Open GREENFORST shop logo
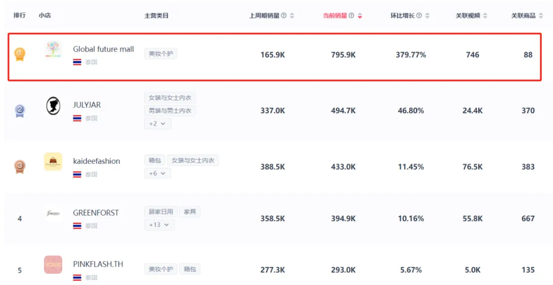553x285 pixels. point(53,213)
